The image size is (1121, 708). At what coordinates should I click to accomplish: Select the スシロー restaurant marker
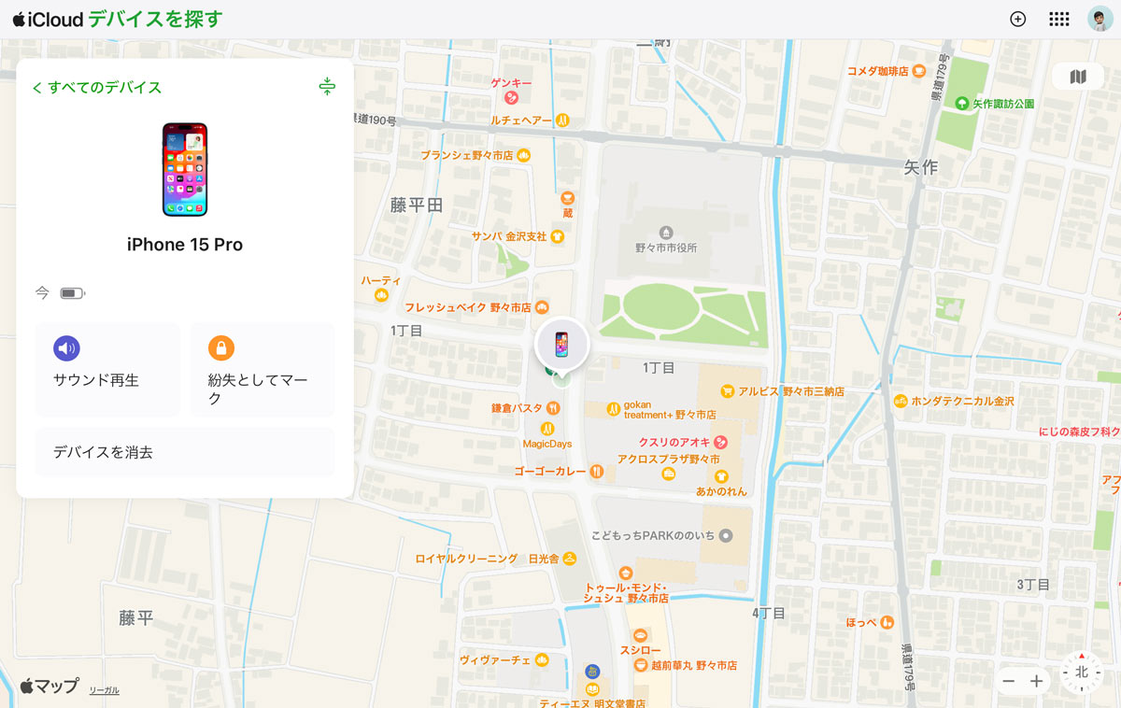[x=641, y=634]
